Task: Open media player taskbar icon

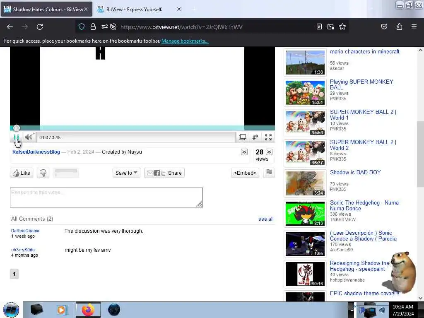Action: pos(62,310)
